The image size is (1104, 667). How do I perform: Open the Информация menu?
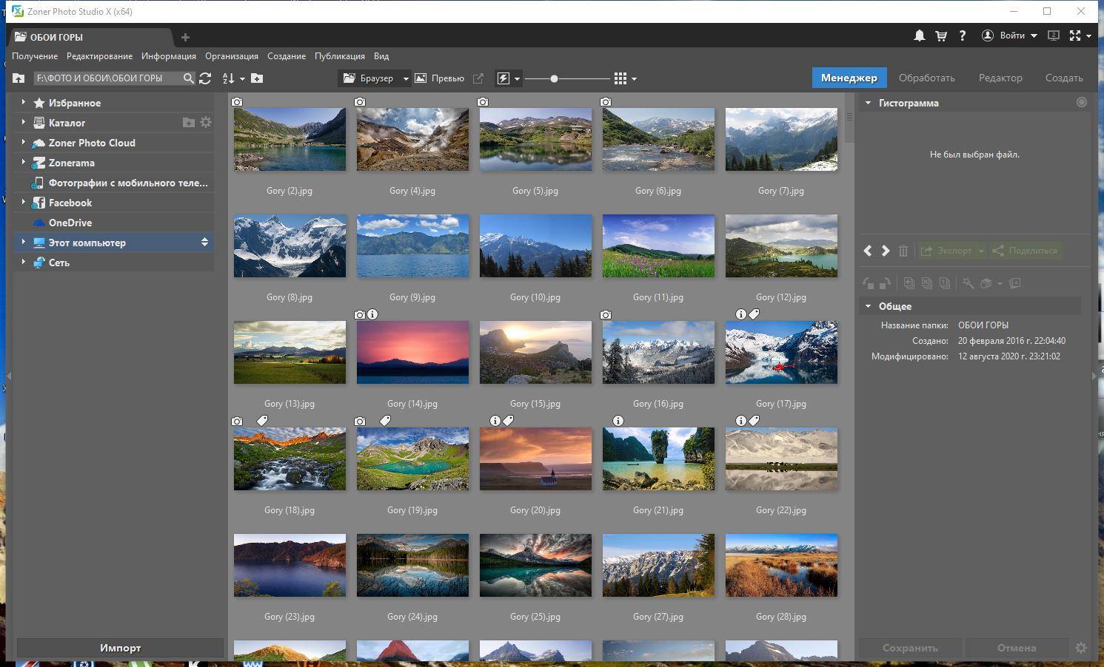(x=169, y=56)
